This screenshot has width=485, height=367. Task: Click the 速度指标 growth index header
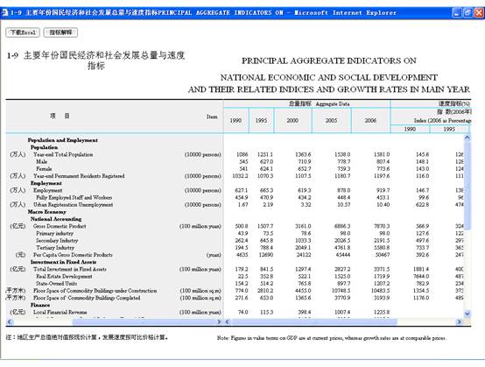tap(454, 103)
